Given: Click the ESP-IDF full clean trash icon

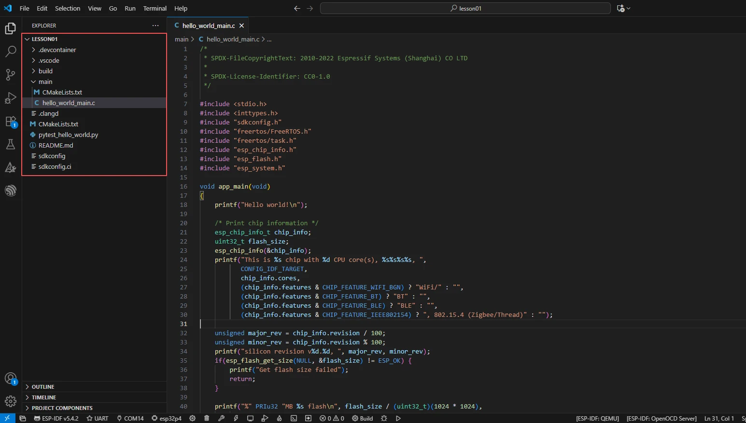Looking at the screenshot, I should pos(207,418).
